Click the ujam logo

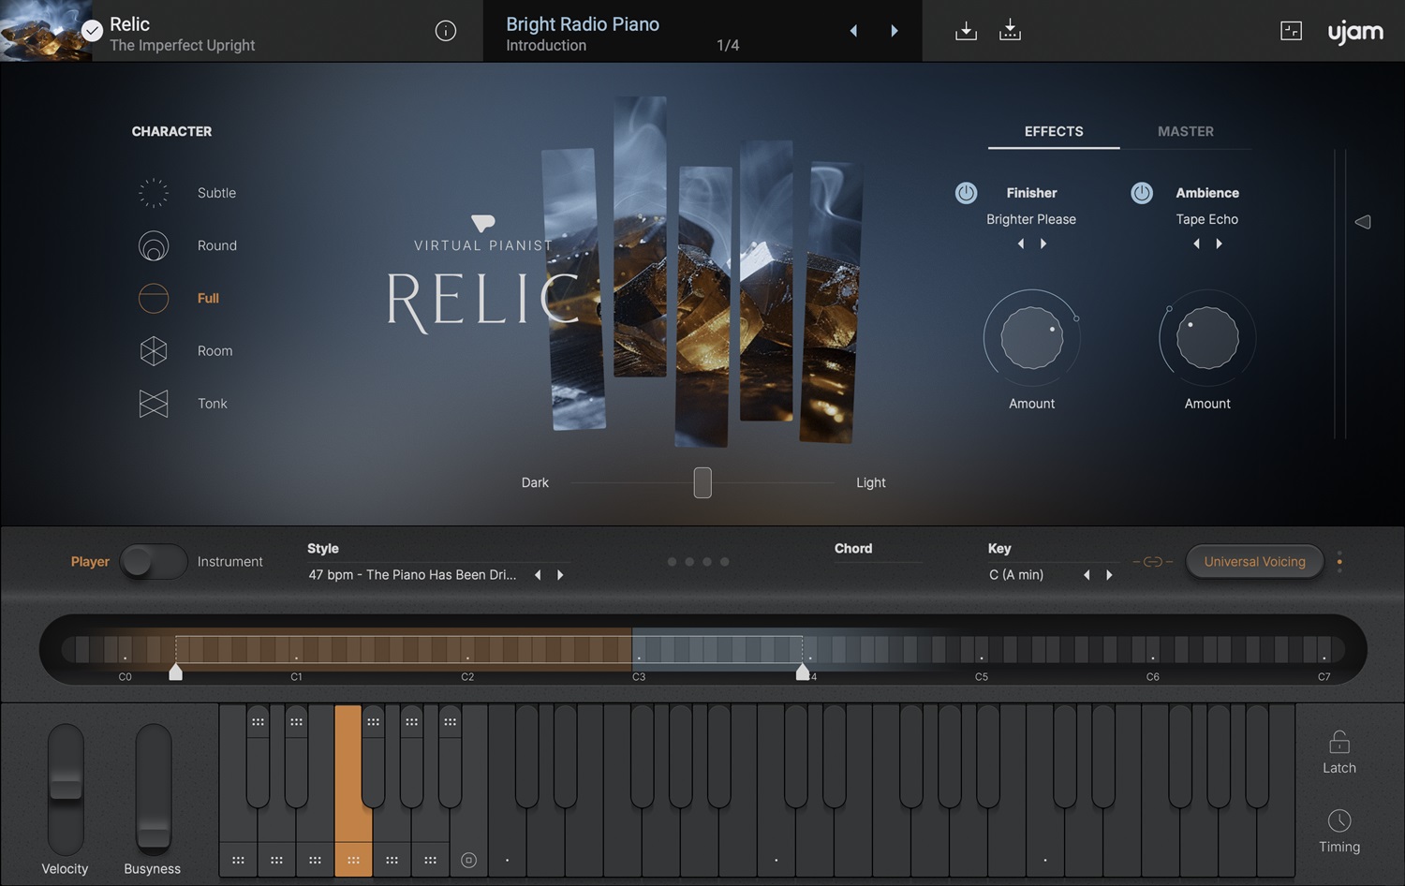tap(1355, 32)
